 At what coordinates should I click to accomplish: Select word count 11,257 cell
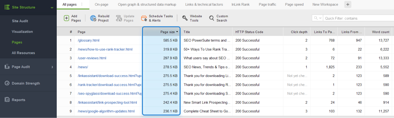384,111
